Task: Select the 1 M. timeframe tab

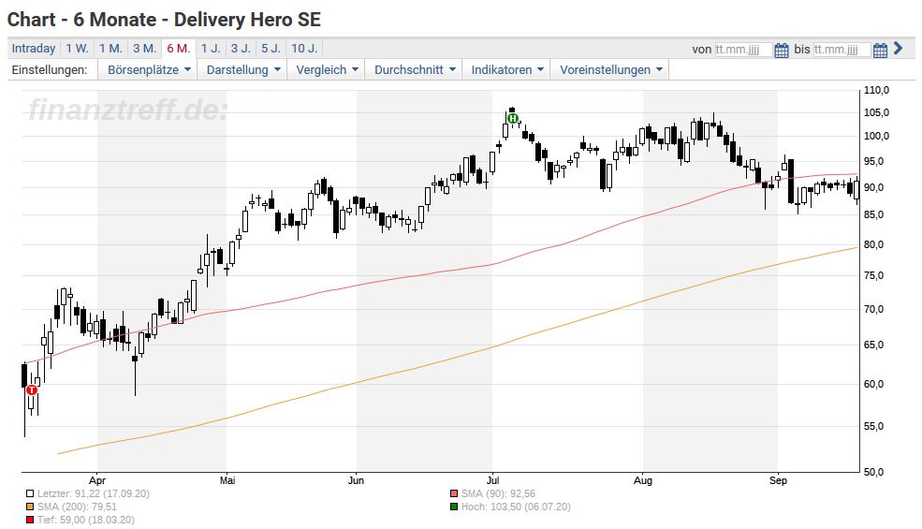Action: (x=110, y=49)
